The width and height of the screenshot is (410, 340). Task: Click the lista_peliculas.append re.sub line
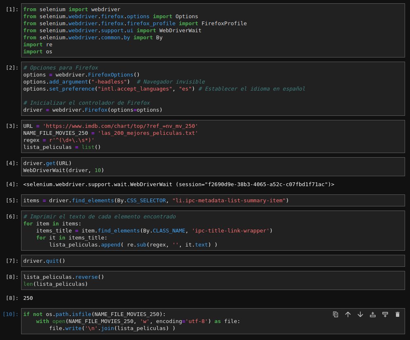133,245
